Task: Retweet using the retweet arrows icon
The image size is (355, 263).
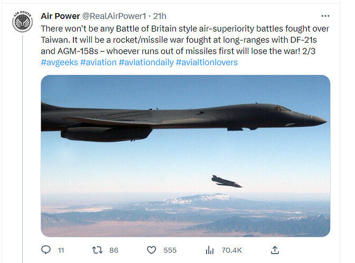Action: pyautogui.click(x=97, y=250)
